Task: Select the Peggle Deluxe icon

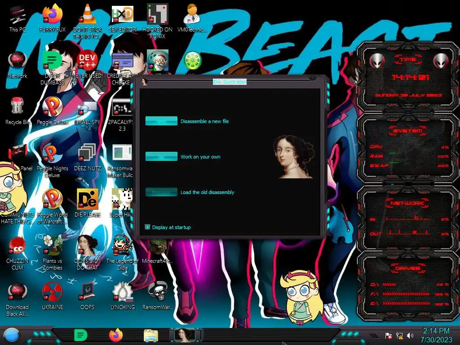Action: pyautogui.click(x=52, y=111)
